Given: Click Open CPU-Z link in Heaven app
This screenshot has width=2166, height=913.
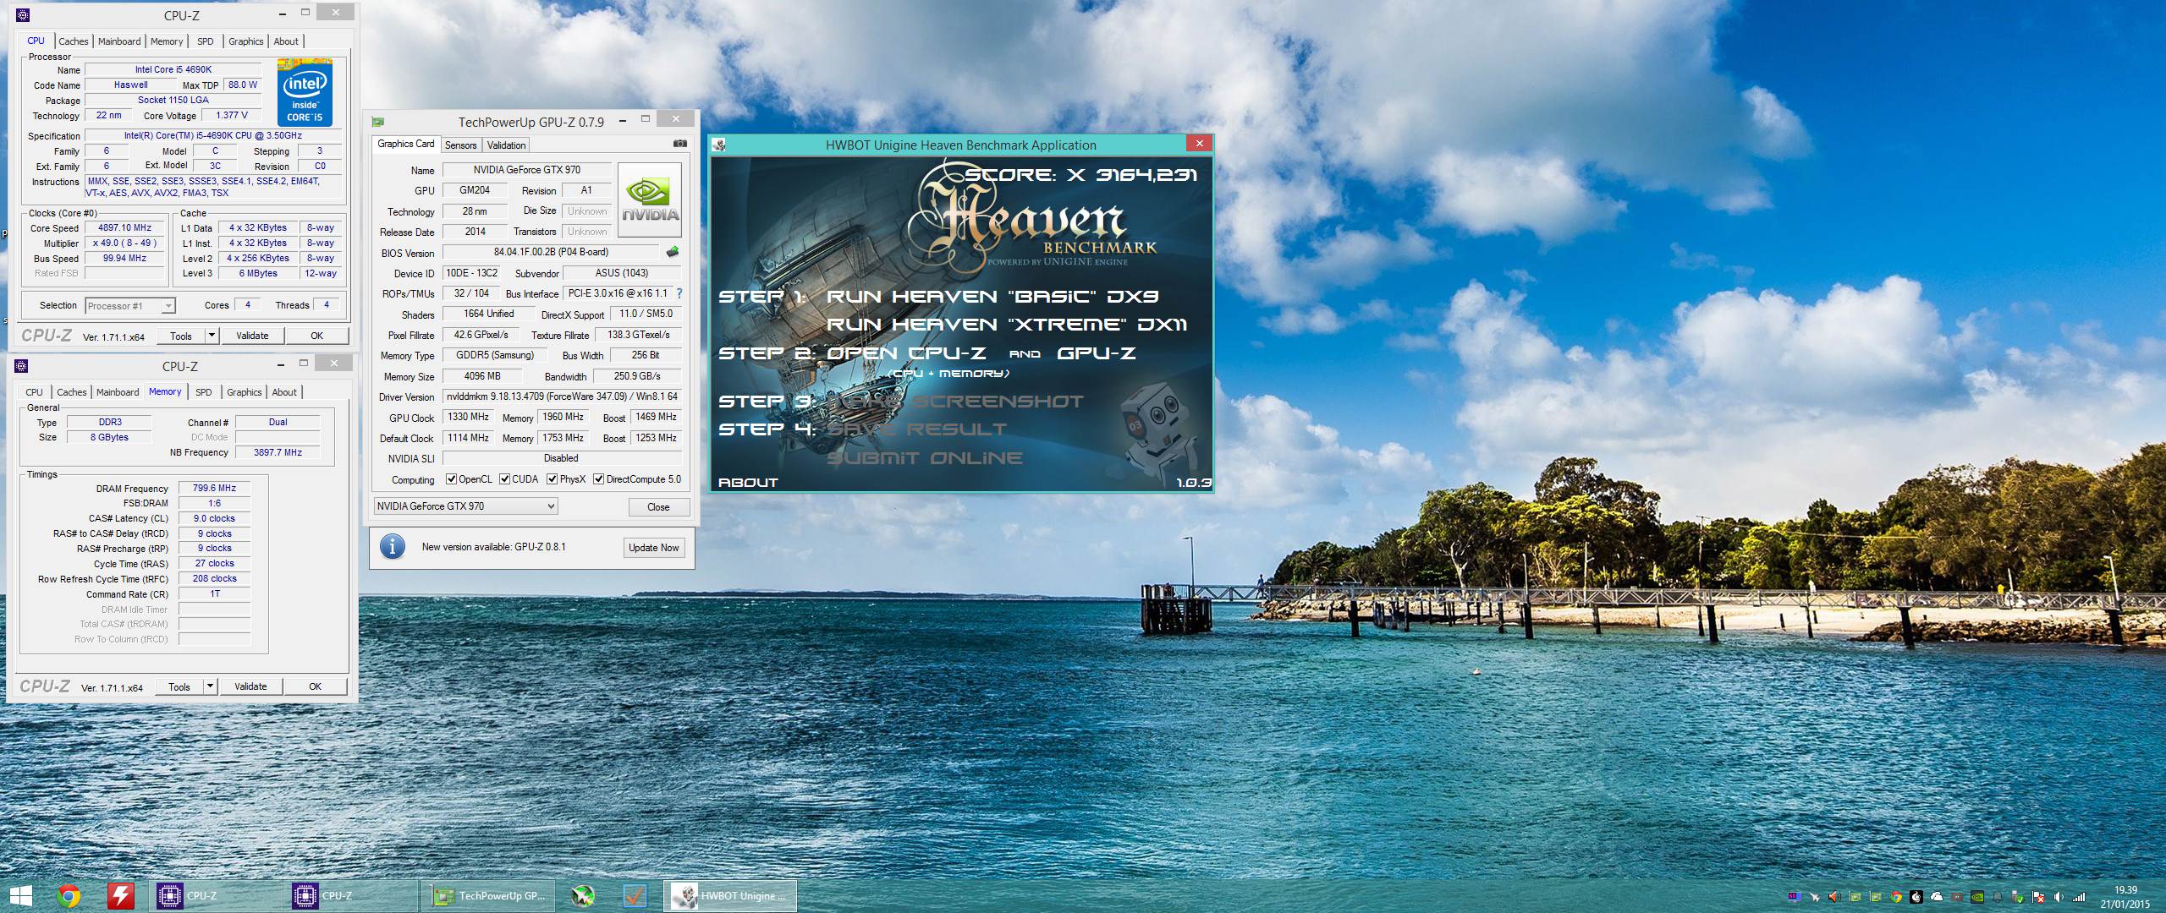Looking at the screenshot, I should tap(906, 353).
